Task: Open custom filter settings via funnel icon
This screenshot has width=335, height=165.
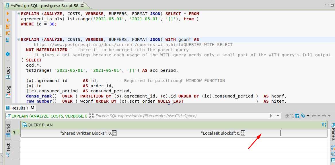Action: 291,116
